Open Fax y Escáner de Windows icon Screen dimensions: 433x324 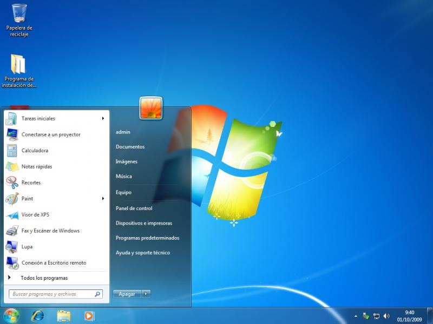pos(12,231)
